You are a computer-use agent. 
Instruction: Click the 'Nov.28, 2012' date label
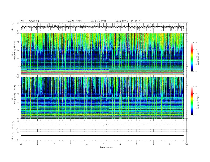(x=74, y=21)
